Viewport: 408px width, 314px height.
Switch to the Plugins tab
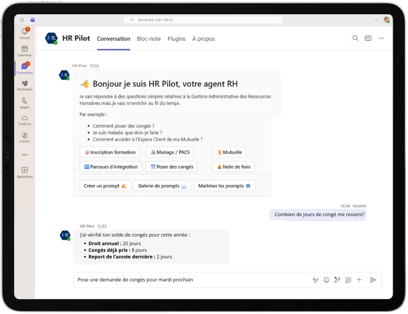pyautogui.click(x=176, y=39)
